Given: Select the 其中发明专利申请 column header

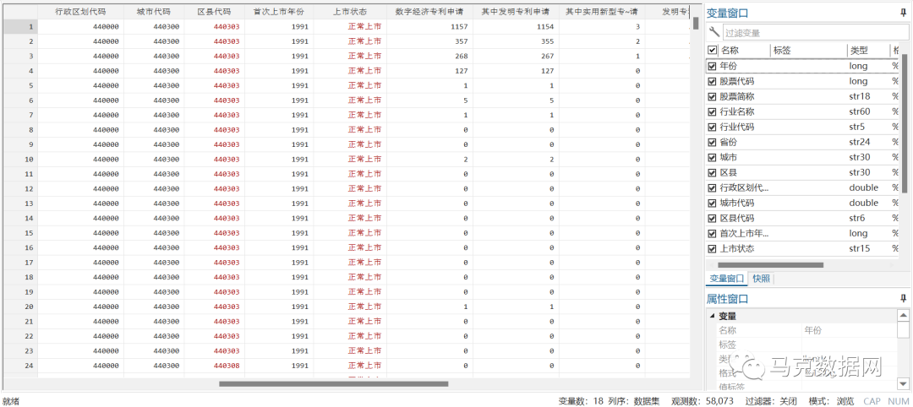Looking at the screenshot, I should [516, 12].
